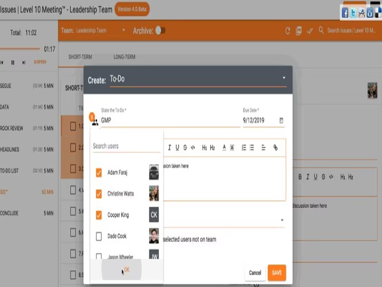
Task: Switch to SHORT-TERM tab
Action: pyautogui.click(x=80, y=57)
